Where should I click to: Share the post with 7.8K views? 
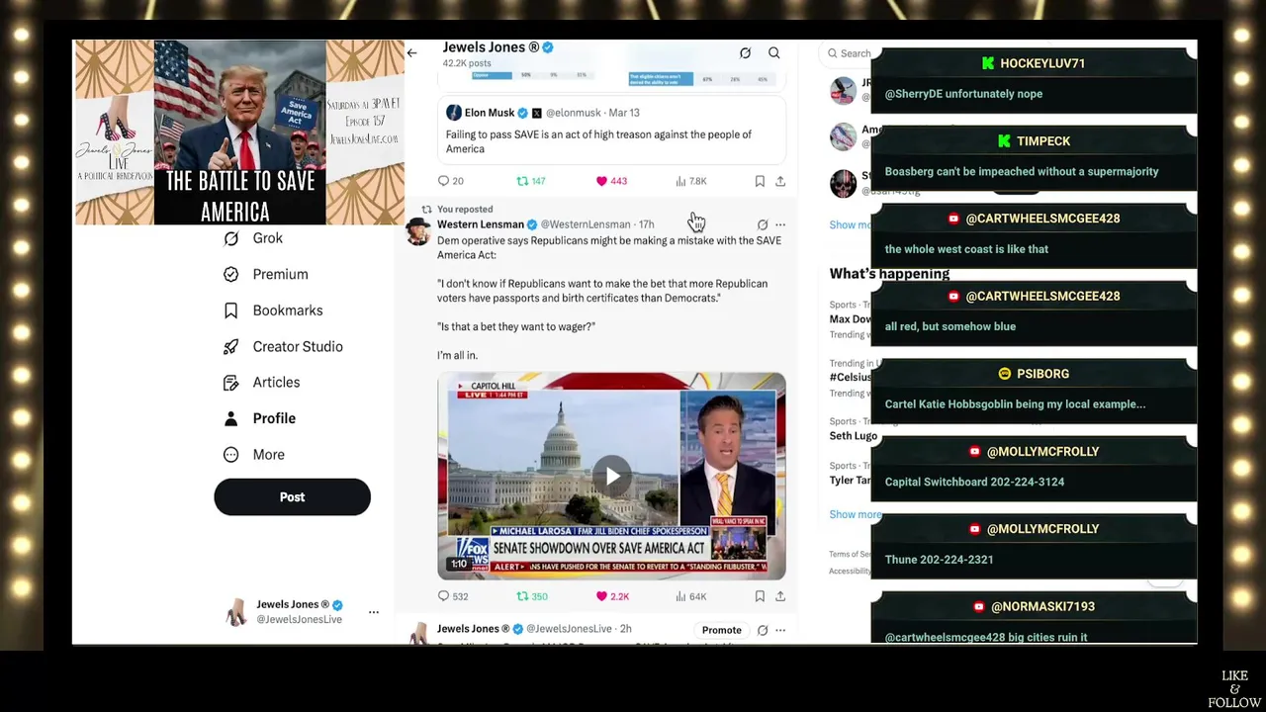pos(780,181)
